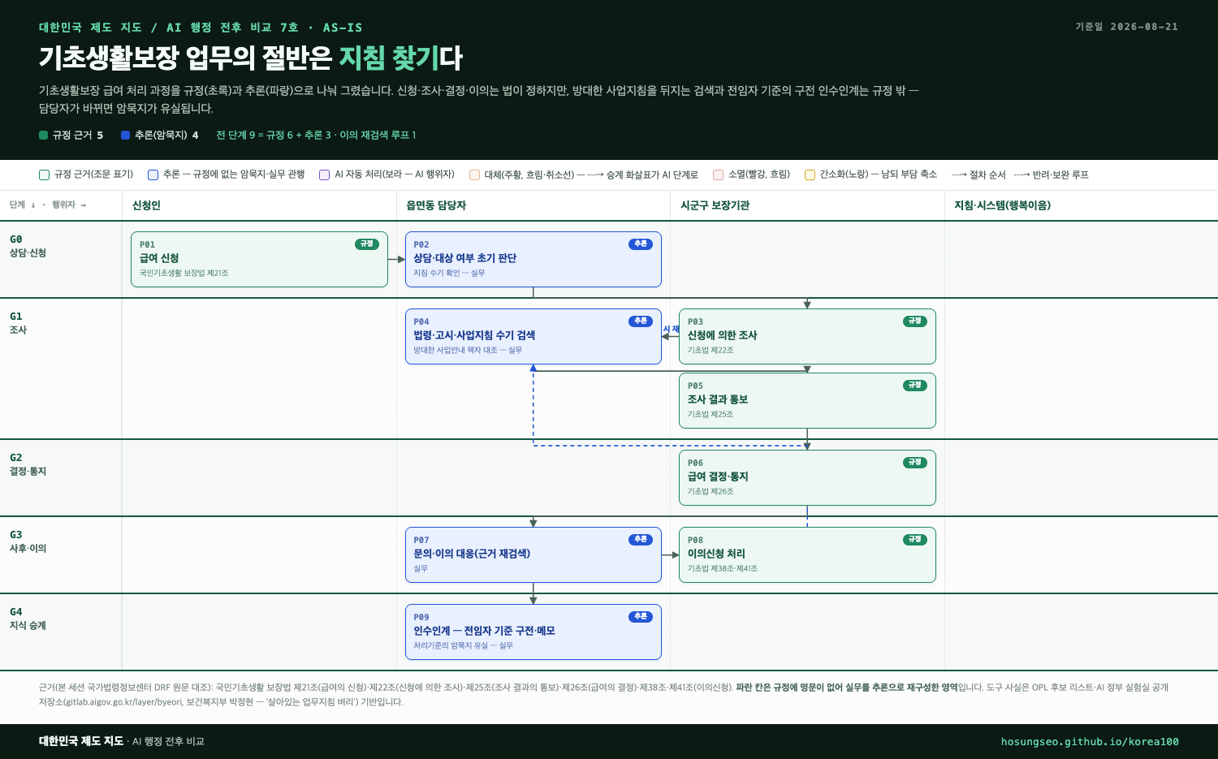Image resolution: width=1218 pixels, height=759 pixels.
Task: Click the 추론 badge on P07 card
Action: [641, 539]
